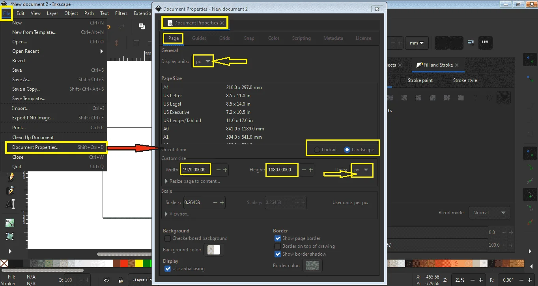Toggle the layer lock padlock icon
Image resolution: width=538 pixels, height=286 pixels.
click(x=120, y=280)
